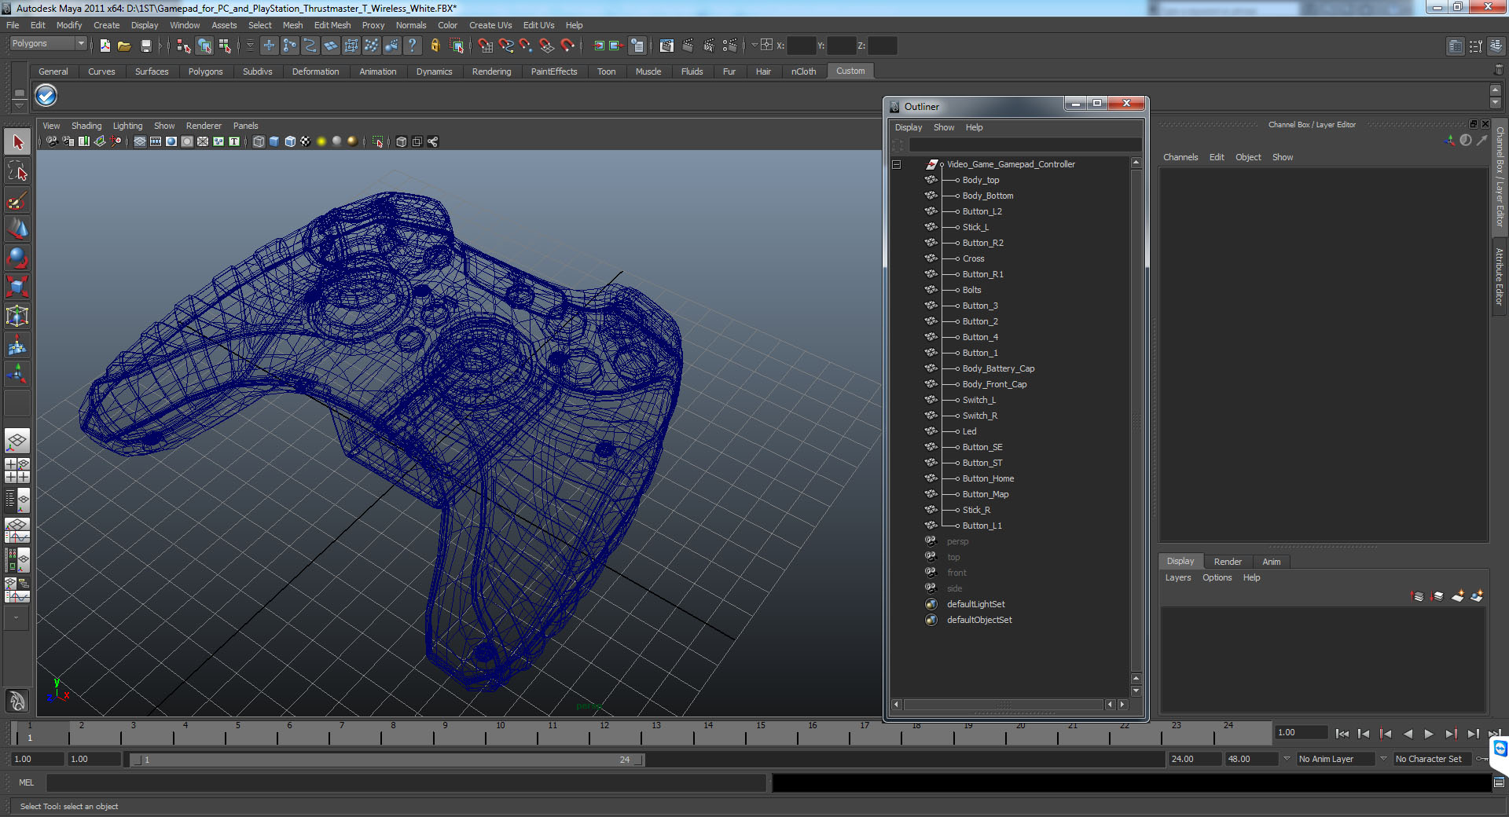The image size is (1509, 817).
Task: Click the Outliner horizontal scrollbar
Action: [1004, 705]
